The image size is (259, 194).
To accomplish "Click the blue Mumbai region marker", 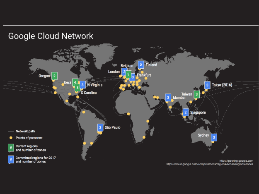I will point(168,98).
